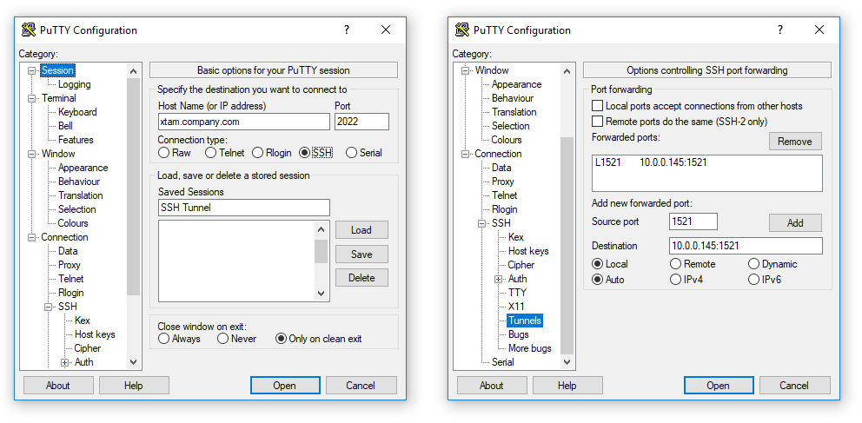Check Remote ports do the same option
Image resolution: width=862 pixels, height=423 pixels.
tap(598, 122)
